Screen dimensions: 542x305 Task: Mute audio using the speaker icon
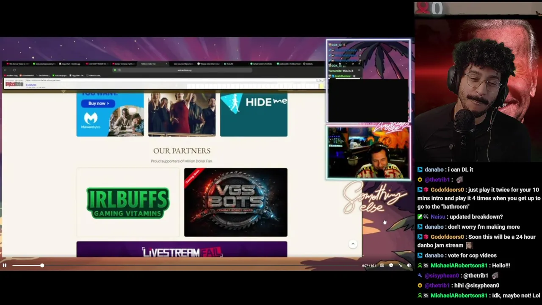click(x=409, y=265)
